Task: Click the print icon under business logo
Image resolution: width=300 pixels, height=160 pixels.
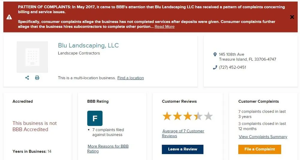Action: tap(37, 78)
